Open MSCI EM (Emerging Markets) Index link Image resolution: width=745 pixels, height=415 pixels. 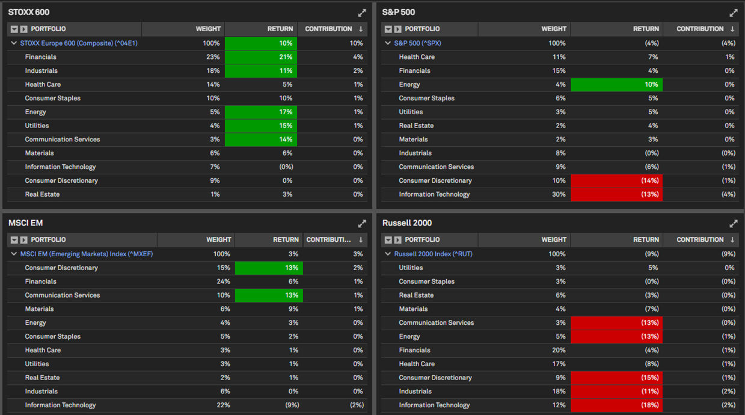point(87,254)
